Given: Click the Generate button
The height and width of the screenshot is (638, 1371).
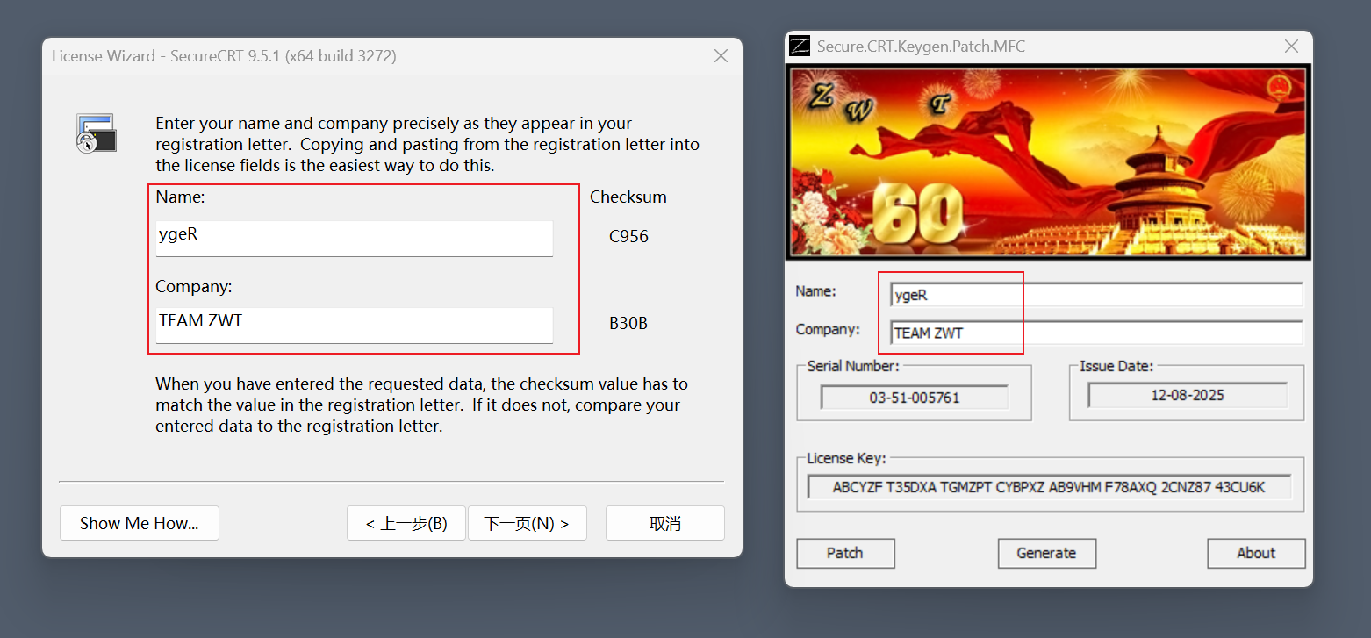Looking at the screenshot, I should click(x=1046, y=553).
